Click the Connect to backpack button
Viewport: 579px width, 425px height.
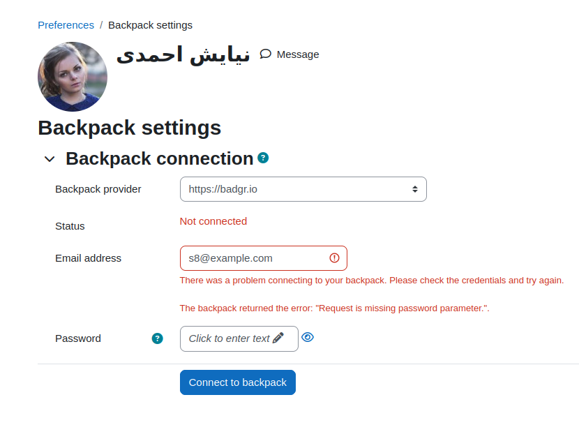point(238,382)
